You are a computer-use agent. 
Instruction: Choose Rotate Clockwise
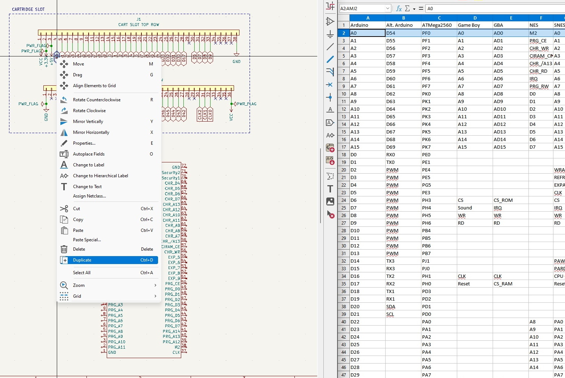[109, 111]
